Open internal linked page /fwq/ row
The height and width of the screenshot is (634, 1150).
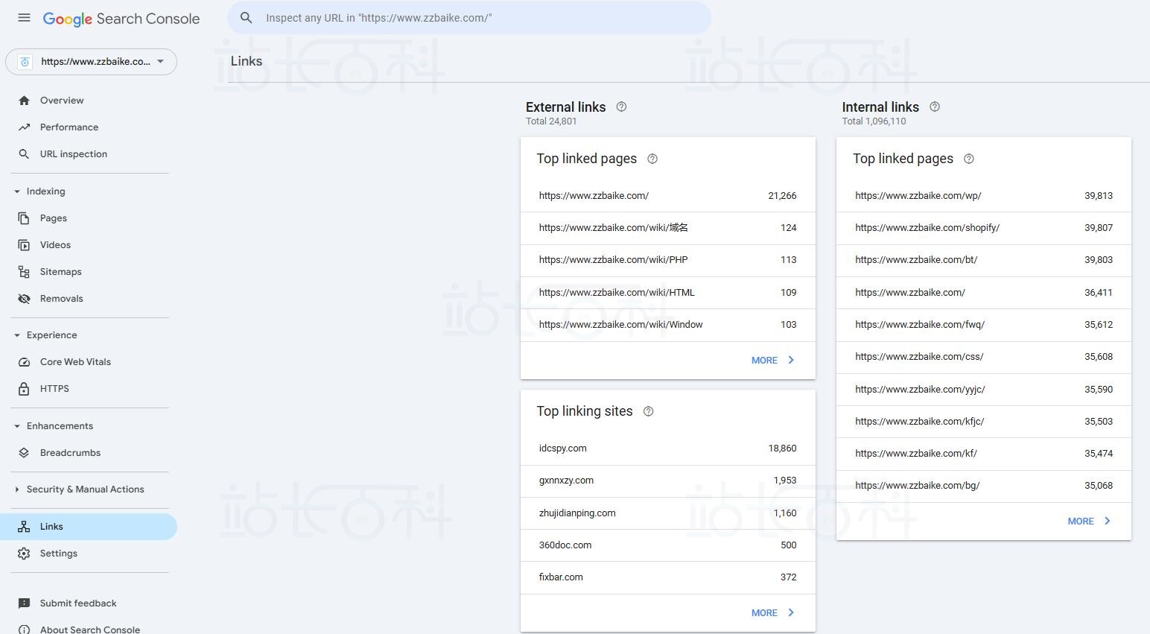coord(984,325)
